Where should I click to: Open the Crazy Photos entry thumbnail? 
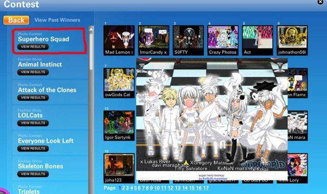point(223,41)
